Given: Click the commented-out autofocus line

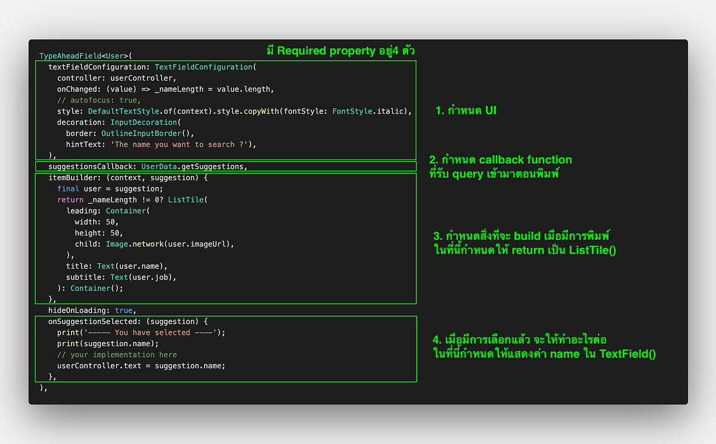Looking at the screenshot, I should (98, 100).
